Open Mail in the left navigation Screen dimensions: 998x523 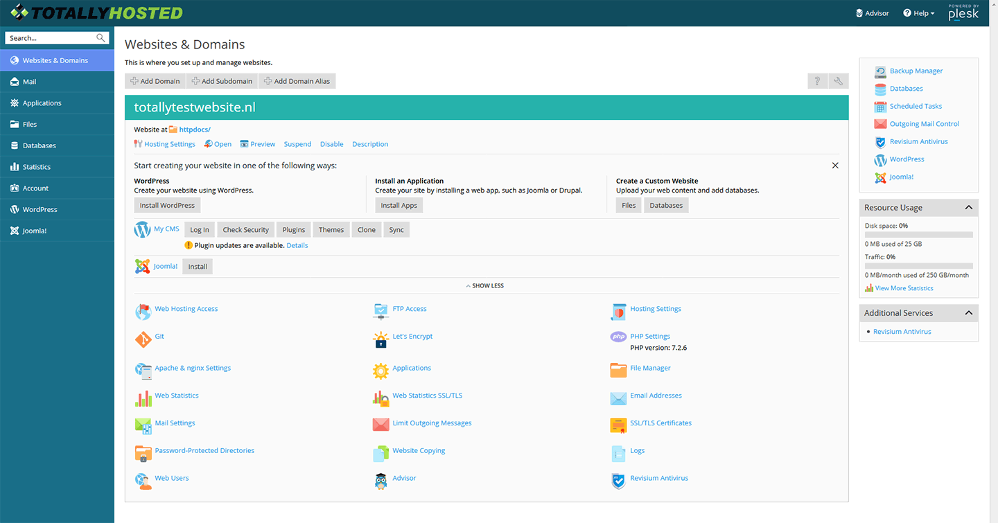pyautogui.click(x=29, y=82)
